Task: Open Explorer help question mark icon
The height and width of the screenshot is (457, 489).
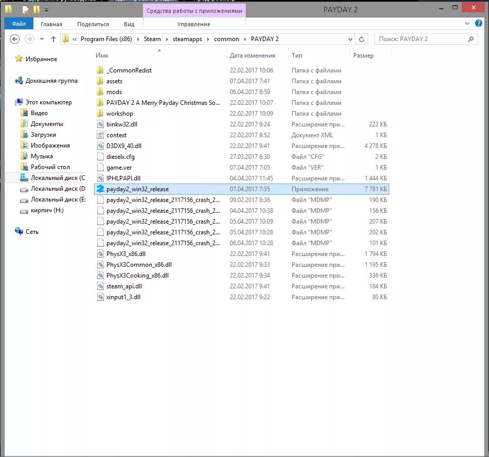Action: coord(478,23)
